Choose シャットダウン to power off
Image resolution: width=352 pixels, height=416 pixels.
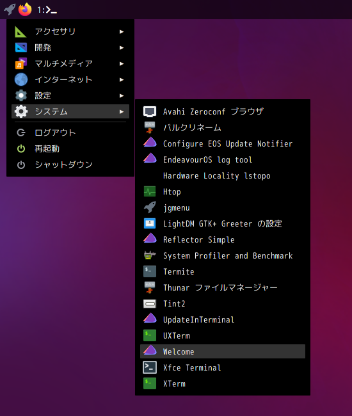click(70, 164)
